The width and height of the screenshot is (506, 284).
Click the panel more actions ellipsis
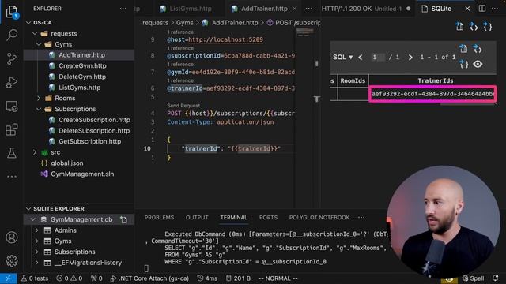361,218
